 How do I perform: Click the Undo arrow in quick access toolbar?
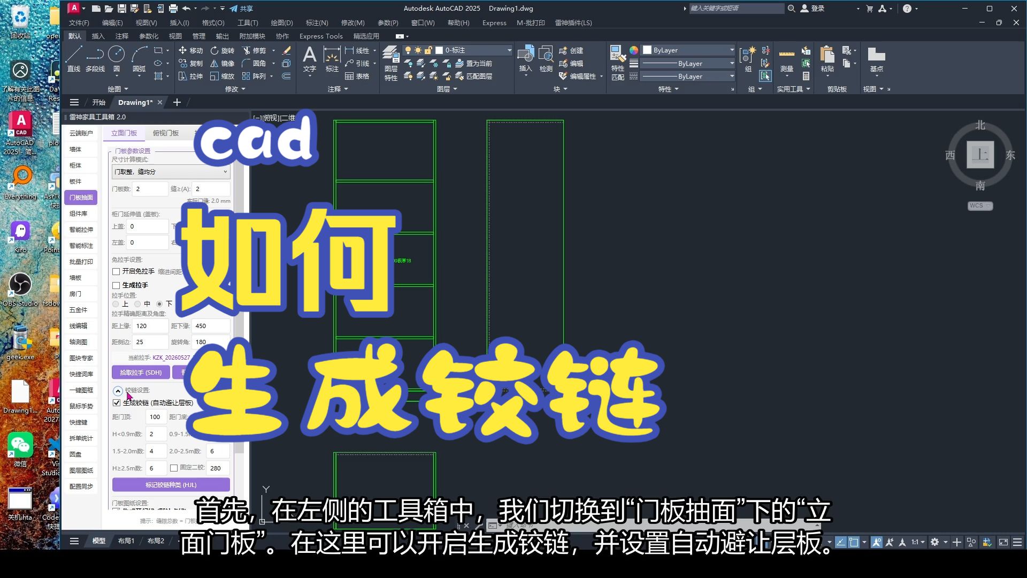186,9
